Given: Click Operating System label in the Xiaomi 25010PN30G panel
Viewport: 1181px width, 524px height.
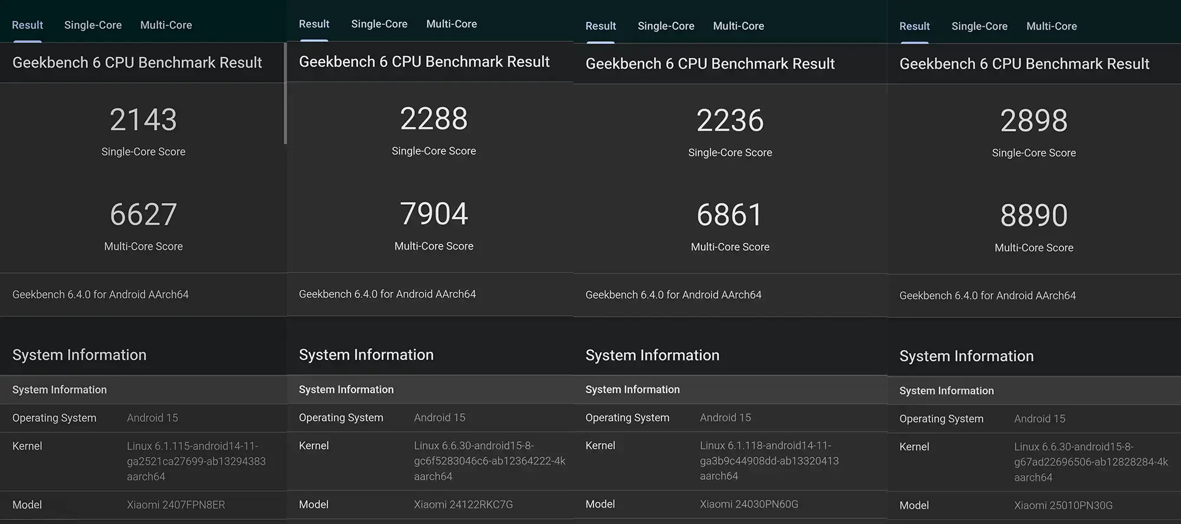Looking at the screenshot, I should [x=941, y=419].
